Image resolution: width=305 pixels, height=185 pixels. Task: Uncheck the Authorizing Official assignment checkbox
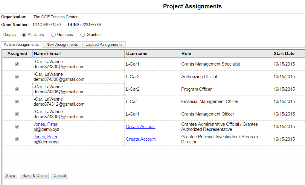(17, 77)
